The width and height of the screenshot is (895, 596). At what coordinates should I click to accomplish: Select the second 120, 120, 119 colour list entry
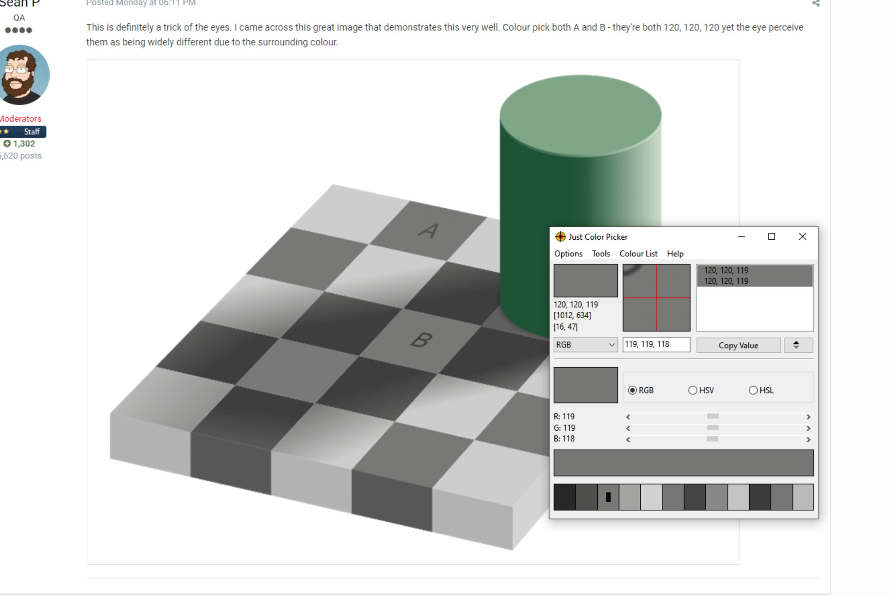(754, 281)
